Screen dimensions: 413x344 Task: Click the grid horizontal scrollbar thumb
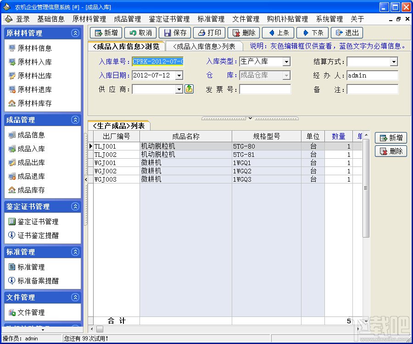[100, 329]
